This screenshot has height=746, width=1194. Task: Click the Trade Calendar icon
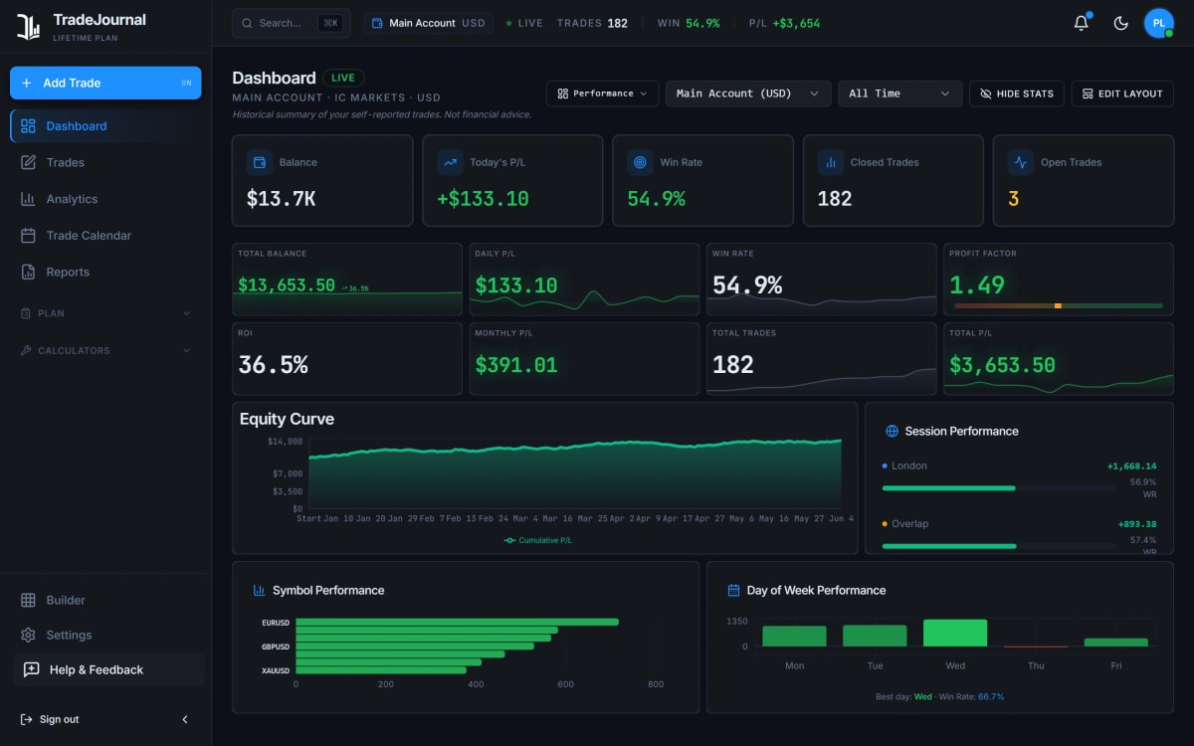coord(28,236)
